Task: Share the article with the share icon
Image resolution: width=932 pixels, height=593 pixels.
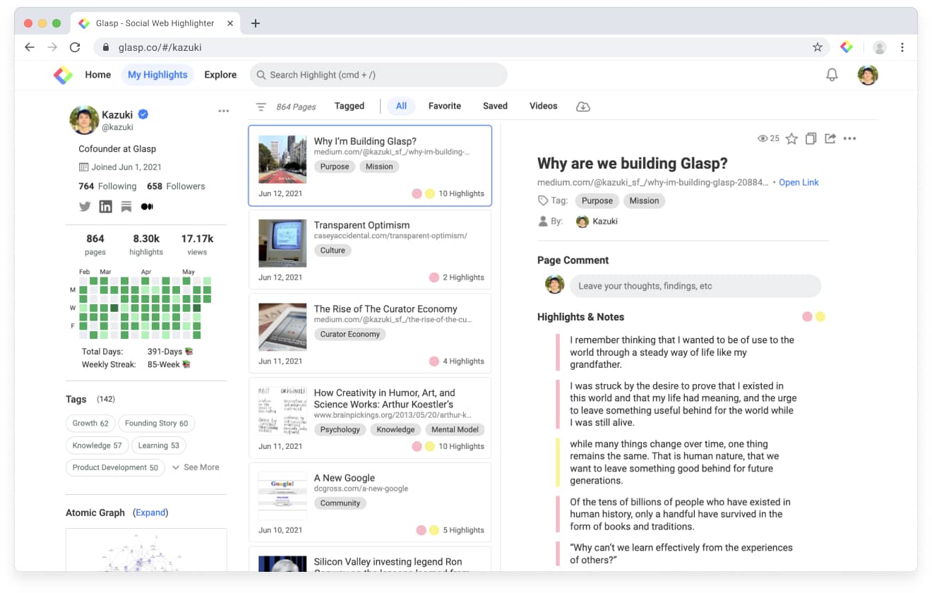Action: pyautogui.click(x=830, y=138)
